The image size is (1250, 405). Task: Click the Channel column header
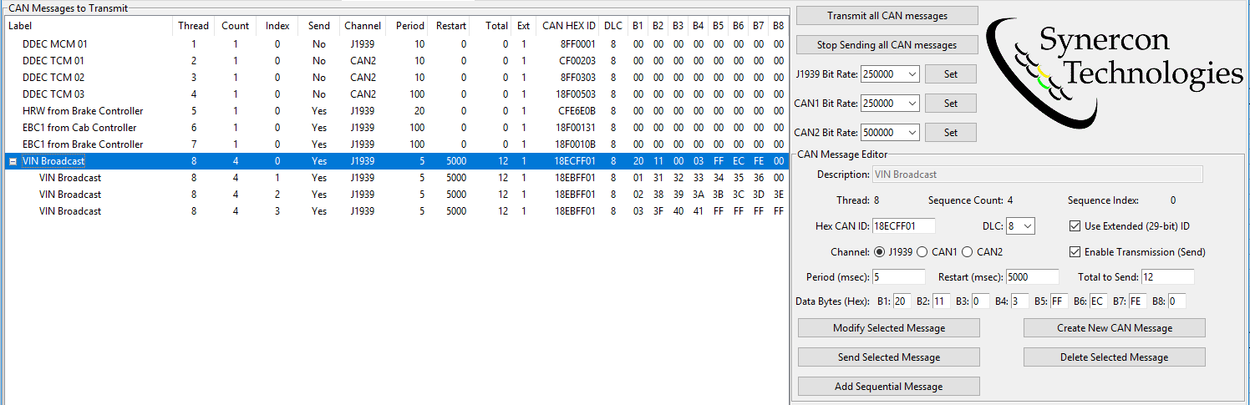[x=363, y=26]
